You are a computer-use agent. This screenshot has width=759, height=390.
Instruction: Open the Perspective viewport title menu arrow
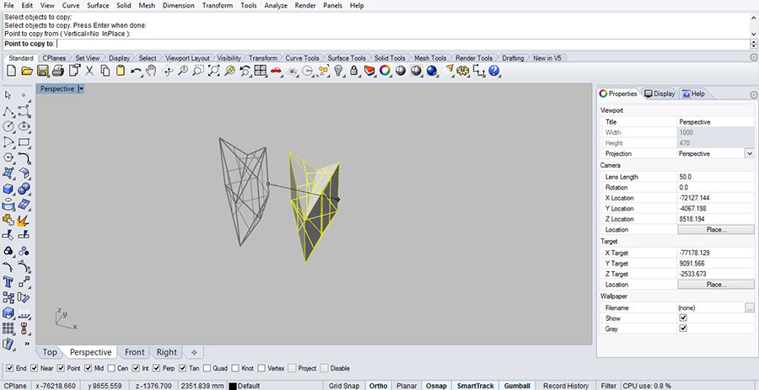[81, 89]
